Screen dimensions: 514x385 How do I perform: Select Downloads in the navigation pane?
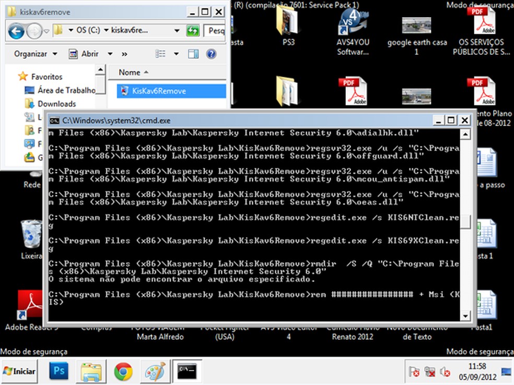50,104
